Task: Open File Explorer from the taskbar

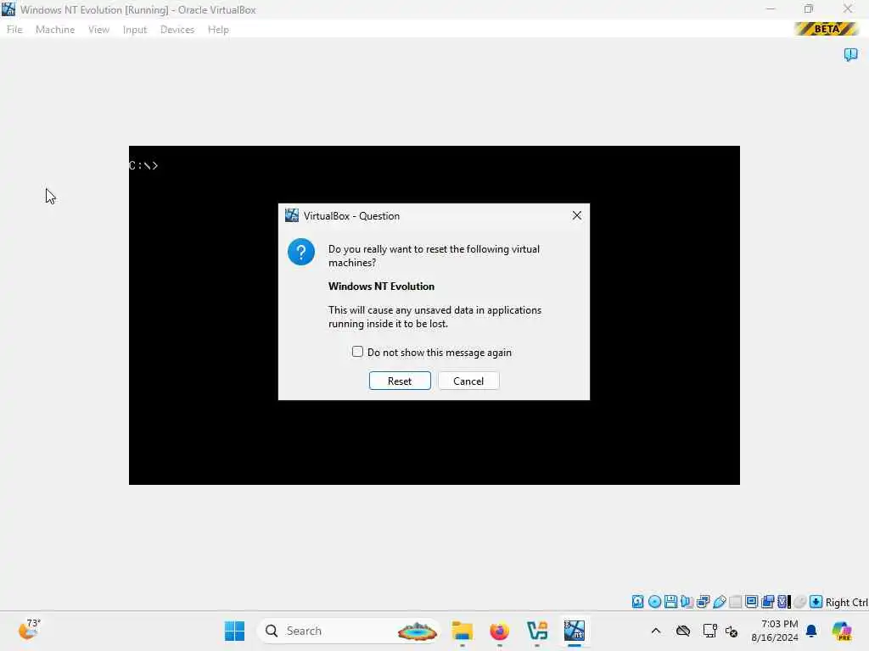Action: pyautogui.click(x=463, y=631)
